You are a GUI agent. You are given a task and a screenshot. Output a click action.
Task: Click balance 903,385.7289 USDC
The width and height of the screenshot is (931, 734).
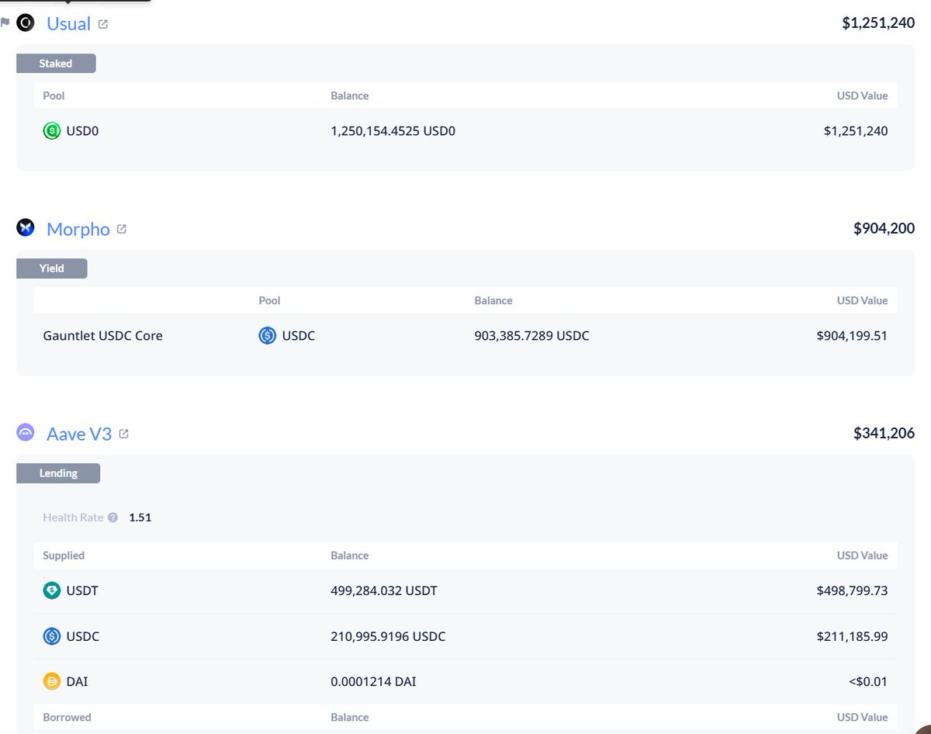[x=531, y=336]
